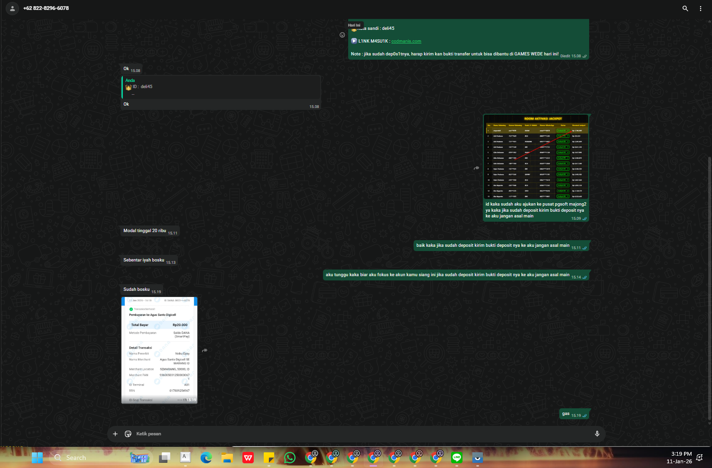Viewport: 712px width, 468px height.
Task: Click the taskbar Search box
Action: 101,458
